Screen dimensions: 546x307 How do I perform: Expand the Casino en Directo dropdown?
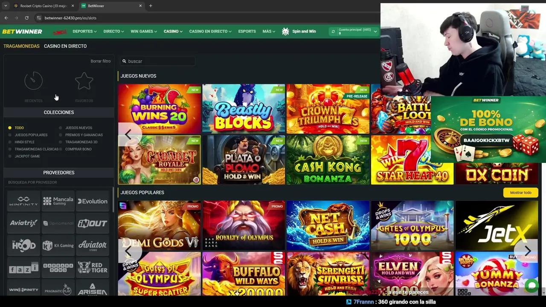pos(210,32)
